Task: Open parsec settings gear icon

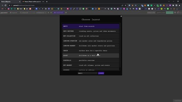Action: click(x=175, y=12)
